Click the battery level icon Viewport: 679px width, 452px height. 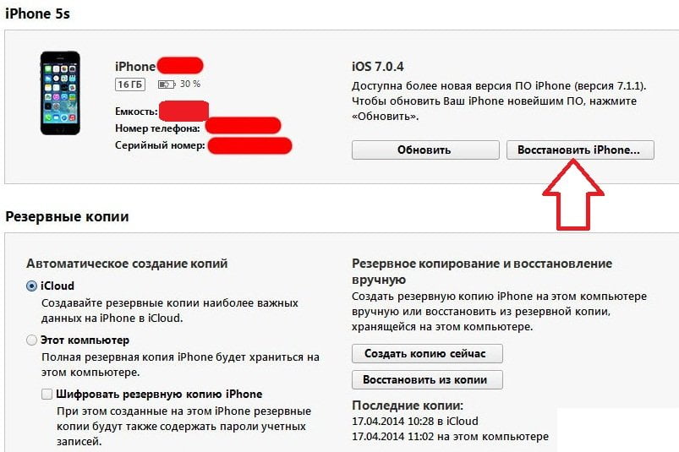pos(167,84)
